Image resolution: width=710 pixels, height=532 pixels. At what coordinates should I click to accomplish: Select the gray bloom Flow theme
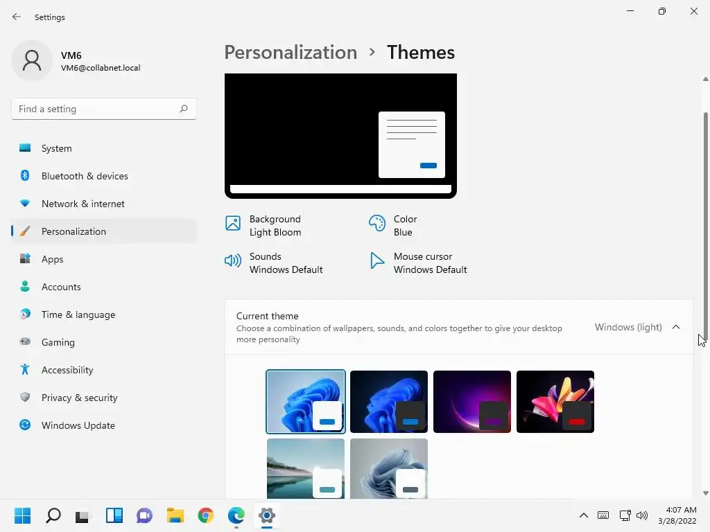pyautogui.click(x=389, y=469)
